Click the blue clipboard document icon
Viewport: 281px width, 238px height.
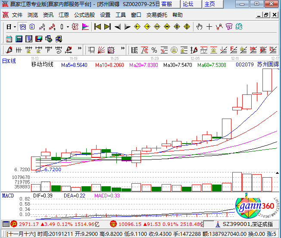pos(32,27)
